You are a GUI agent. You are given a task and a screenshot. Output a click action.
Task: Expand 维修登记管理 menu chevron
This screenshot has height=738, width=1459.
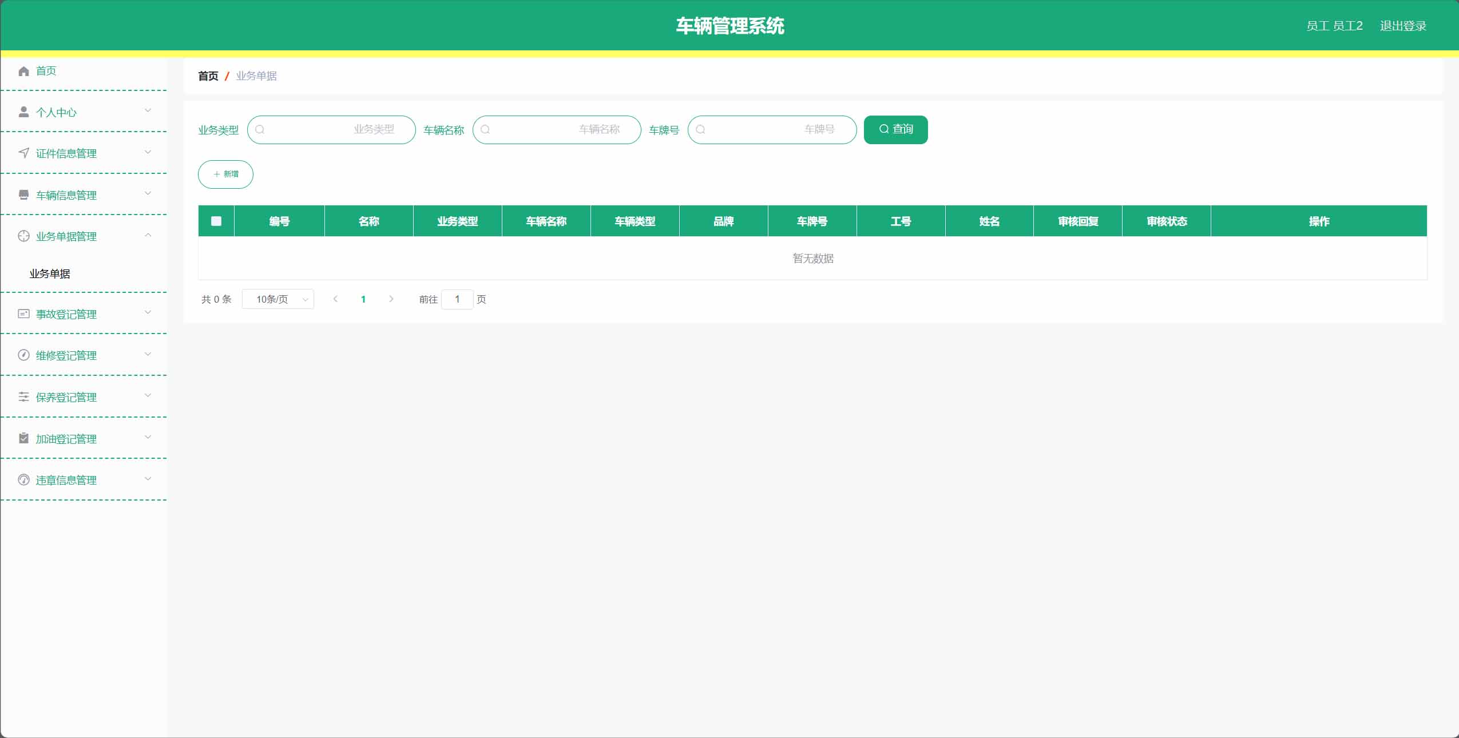click(x=148, y=354)
